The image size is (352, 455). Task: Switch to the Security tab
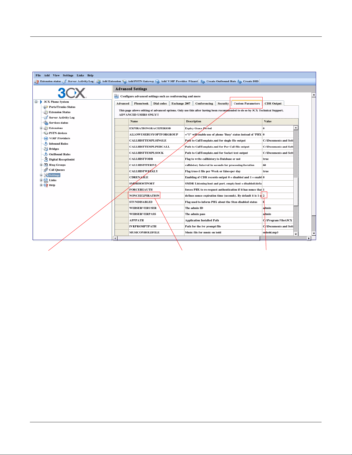pos(223,103)
